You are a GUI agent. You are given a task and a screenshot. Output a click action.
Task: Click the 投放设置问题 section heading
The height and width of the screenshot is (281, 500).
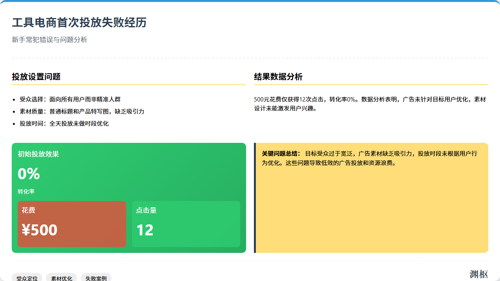coord(36,77)
